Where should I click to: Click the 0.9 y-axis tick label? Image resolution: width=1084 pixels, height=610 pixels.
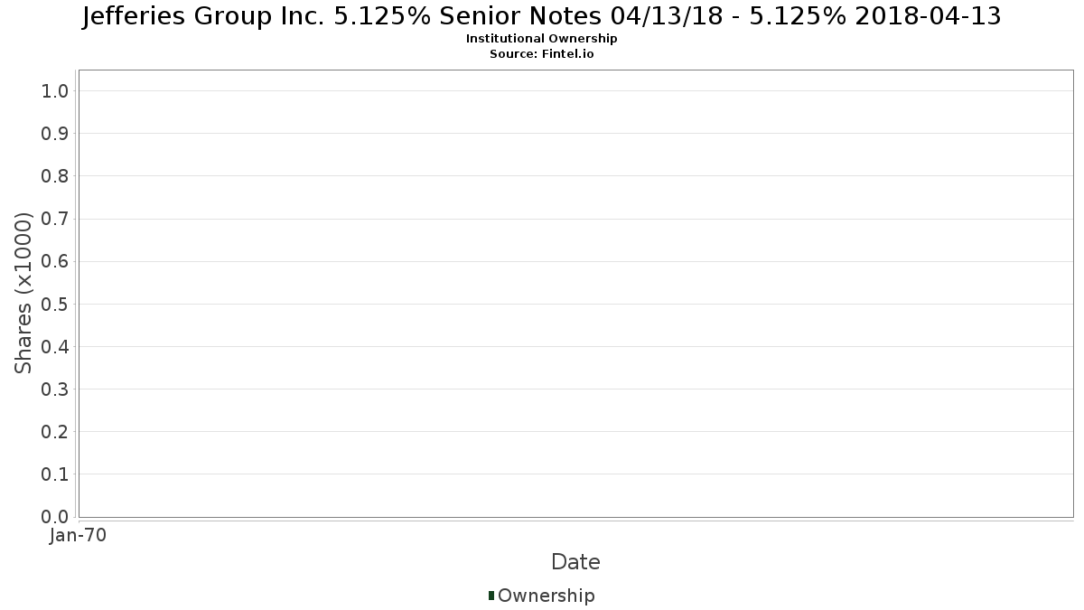[x=55, y=133]
